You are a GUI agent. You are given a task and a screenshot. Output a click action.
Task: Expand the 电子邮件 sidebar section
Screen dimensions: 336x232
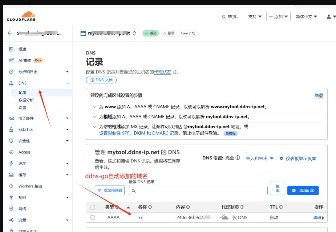(67, 118)
